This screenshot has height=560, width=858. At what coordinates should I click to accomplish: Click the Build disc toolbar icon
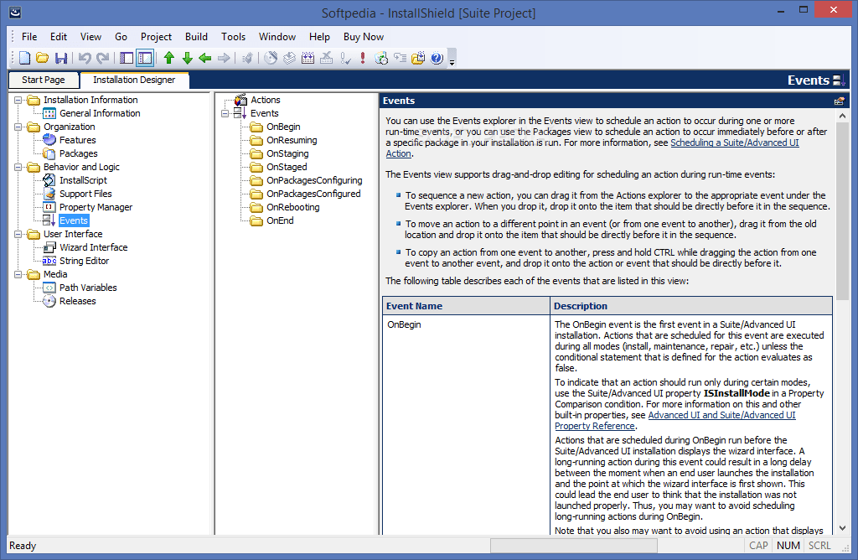[271, 58]
